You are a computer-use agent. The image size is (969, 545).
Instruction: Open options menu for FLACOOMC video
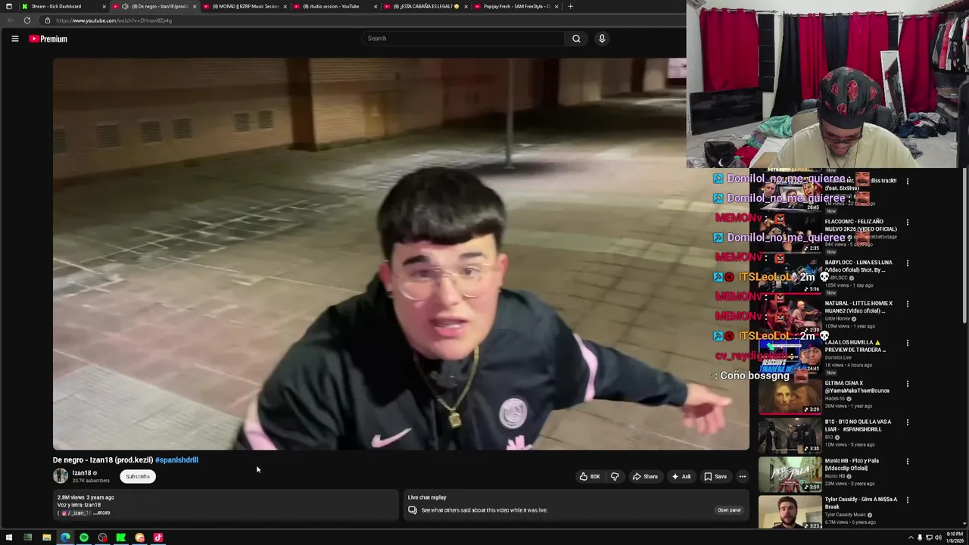coord(908,223)
